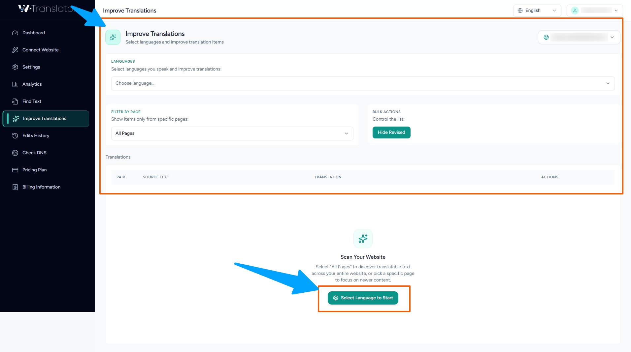This screenshot has height=352, width=631.
Task: Click the sparkle icon above Scan Your Website
Action: tap(363, 239)
